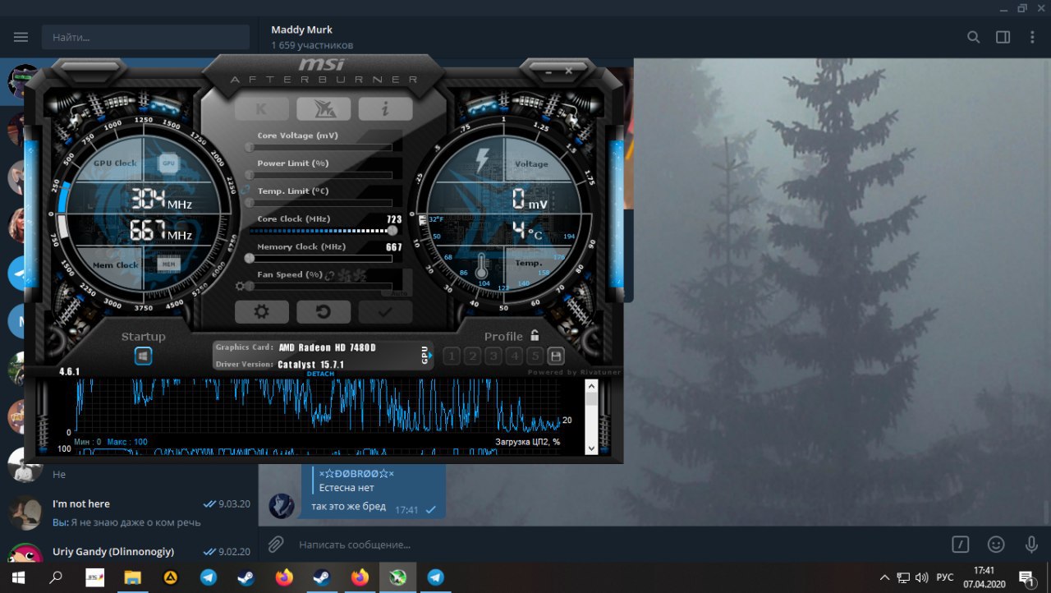
Task: Open the bot commands slash icon
Action: [x=960, y=544]
